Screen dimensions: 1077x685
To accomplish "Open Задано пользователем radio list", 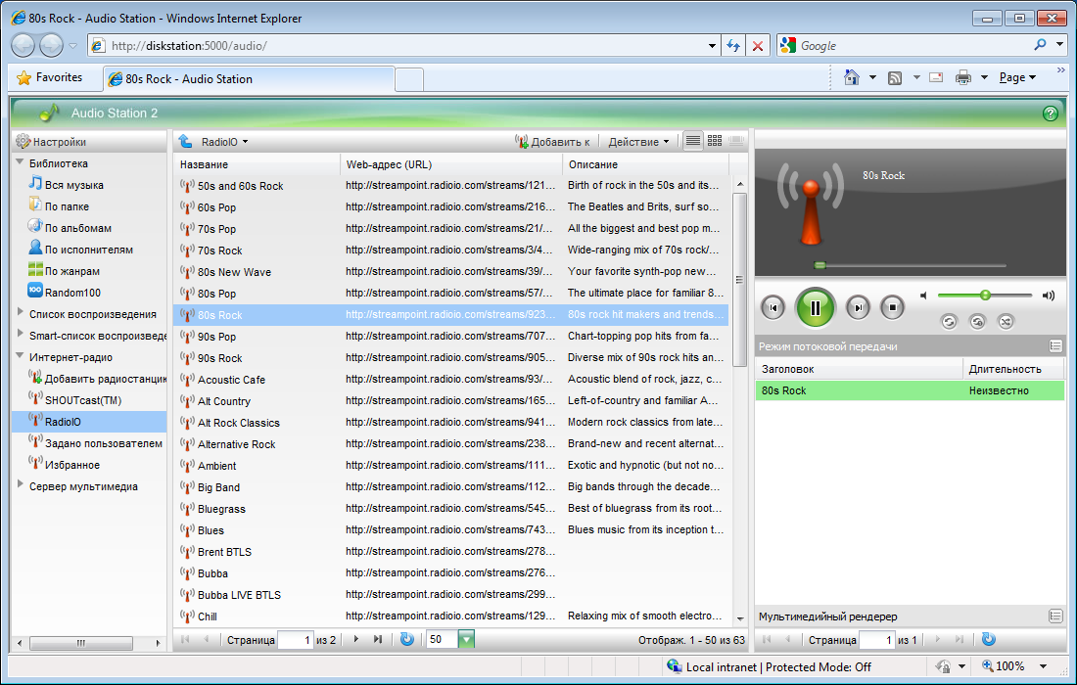I will coord(96,443).
